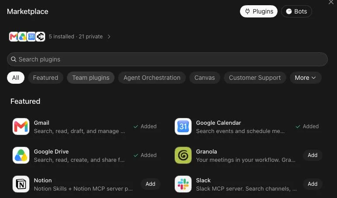
Task: Open the Google Drive plugin title
Action: pyautogui.click(x=52, y=151)
